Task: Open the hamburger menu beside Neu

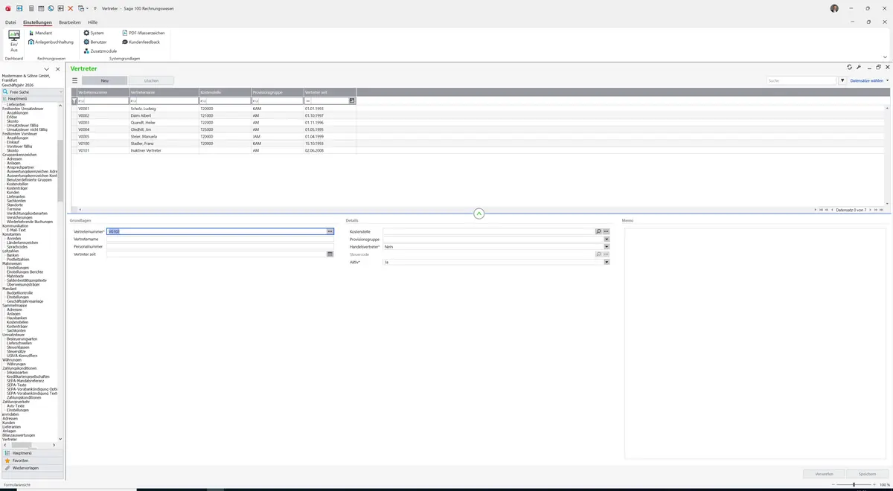Action: tap(74, 80)
